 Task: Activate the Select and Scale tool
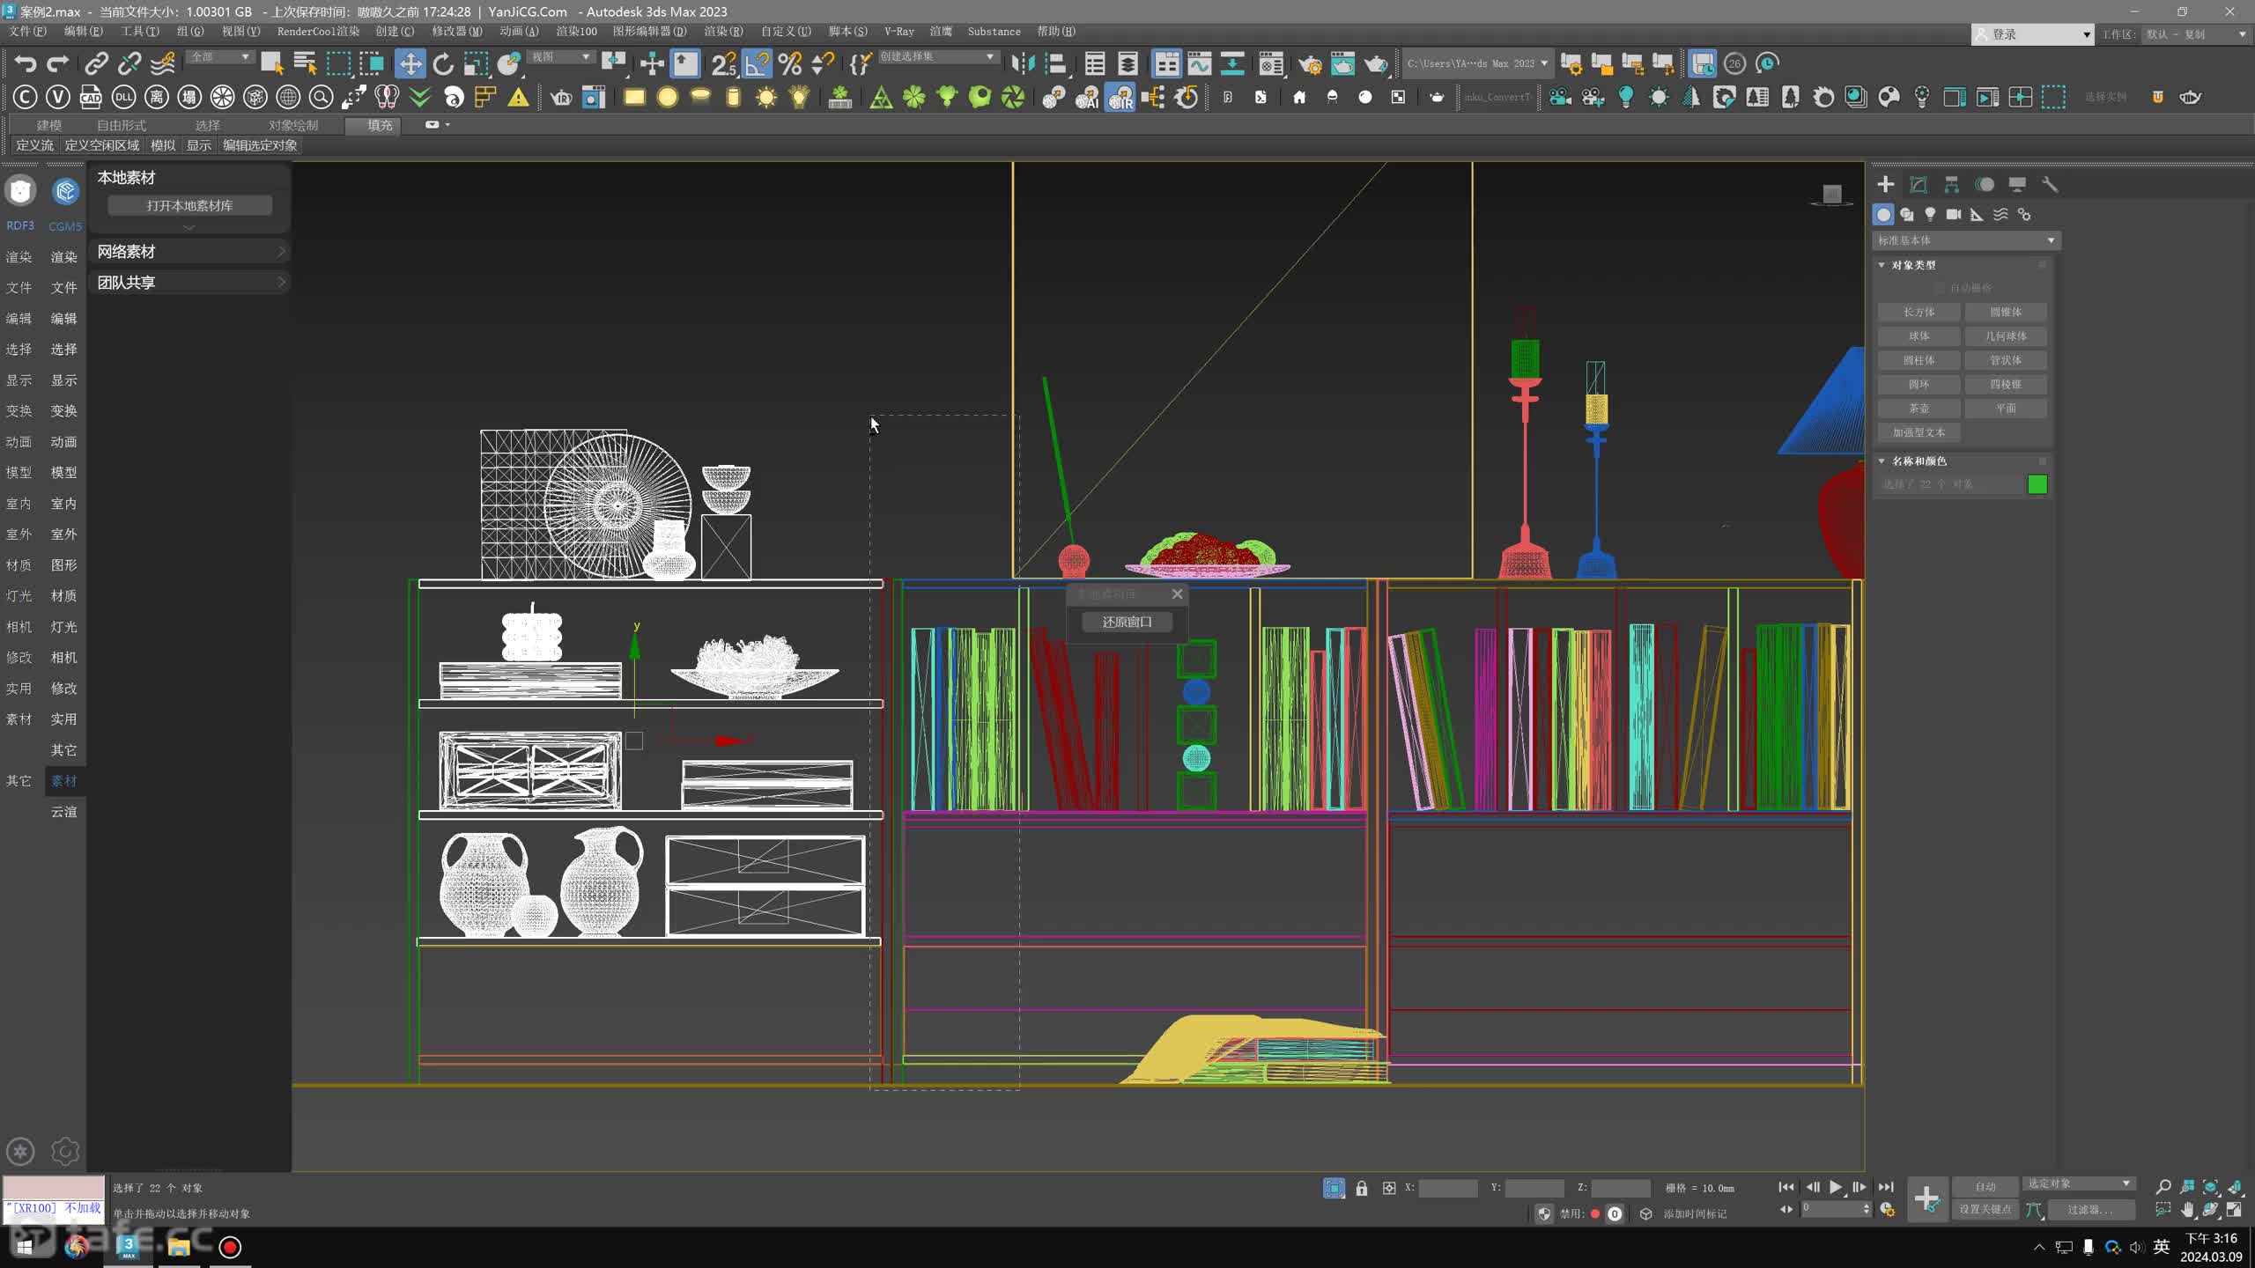pyautogui.click(x=476, y=63)
